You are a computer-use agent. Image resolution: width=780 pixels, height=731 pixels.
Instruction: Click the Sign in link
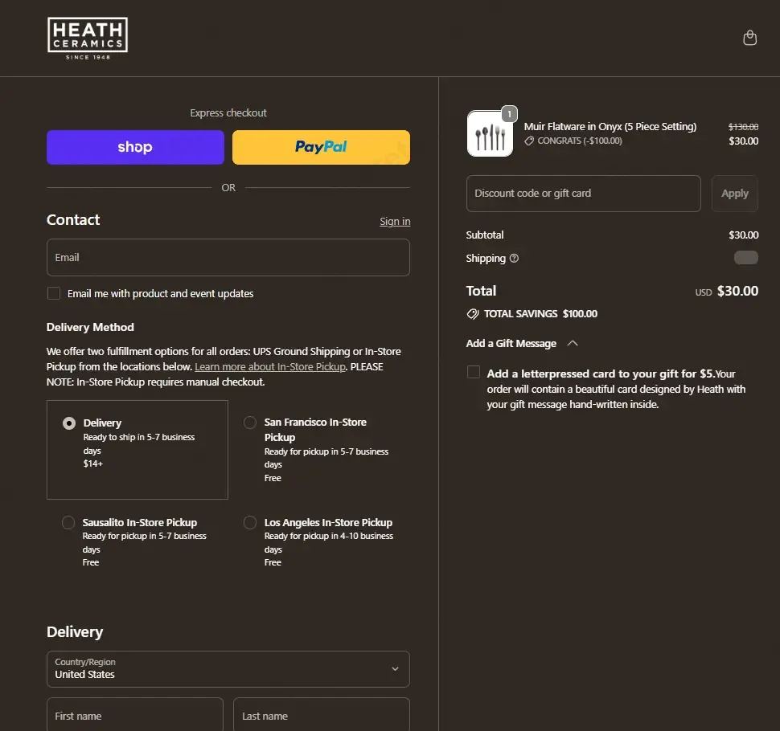click(x=395, y=222)
